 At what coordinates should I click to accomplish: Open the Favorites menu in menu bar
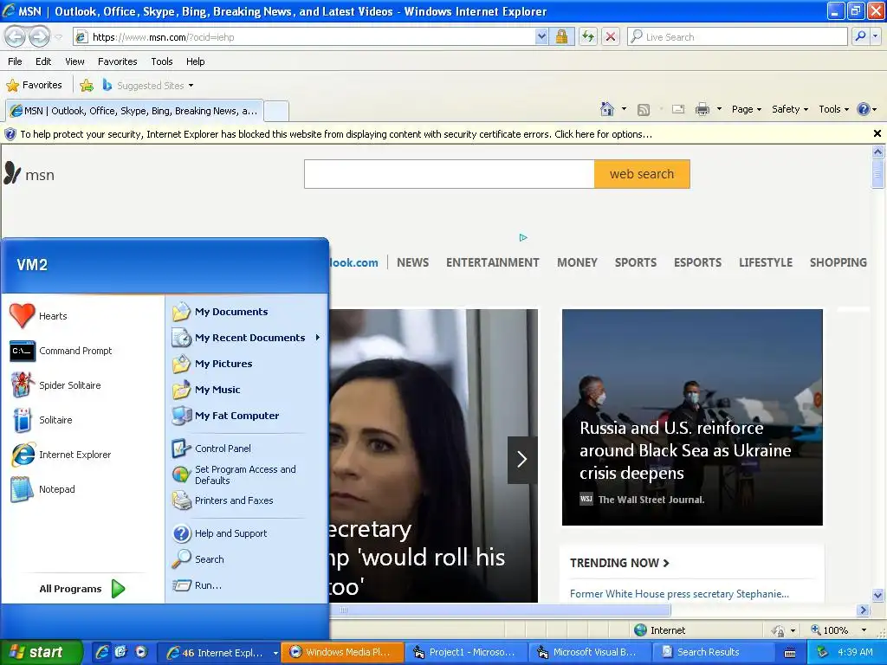(x=117, y=61)
